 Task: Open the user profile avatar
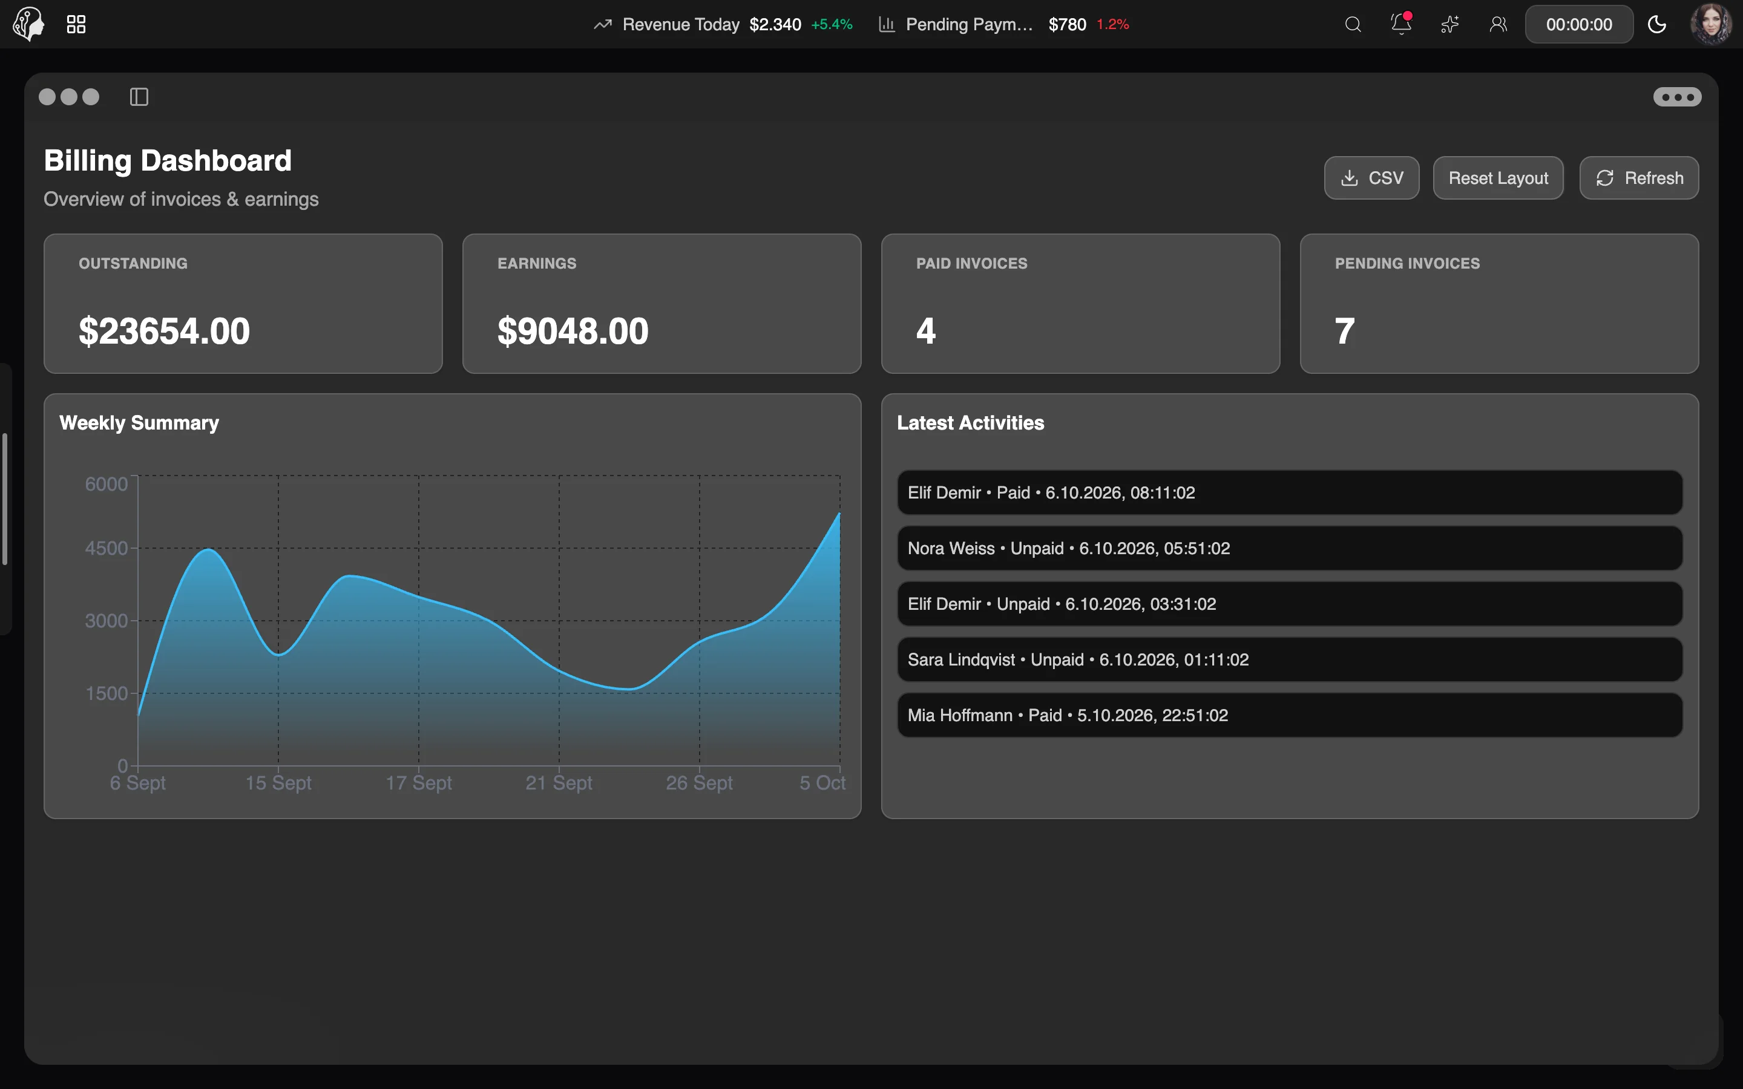click(x=1710, y=24)
